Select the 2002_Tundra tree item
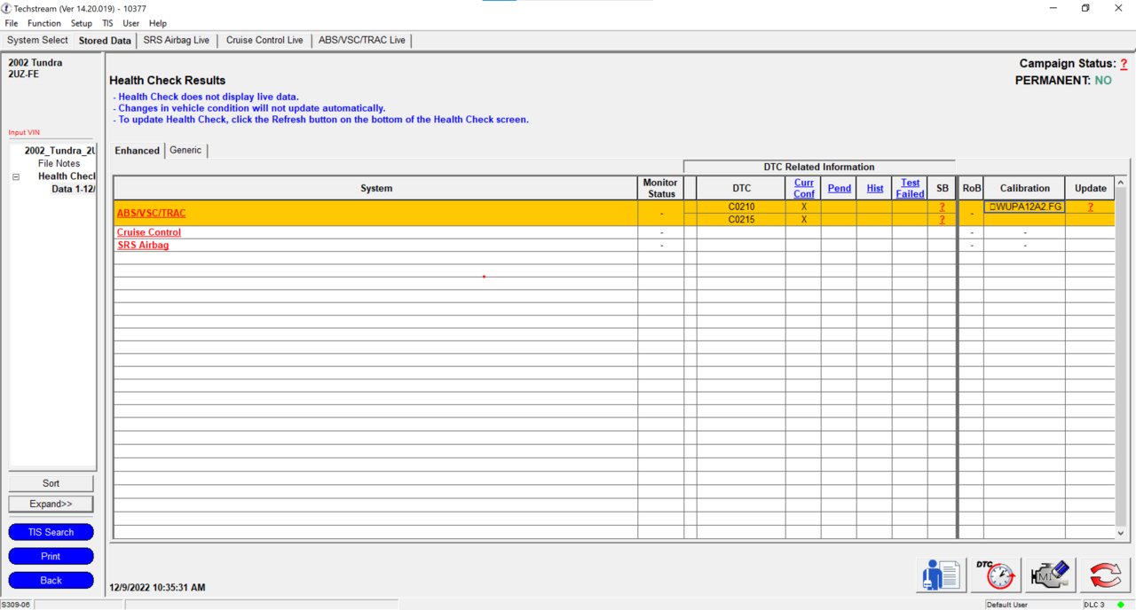Screen dimensions: 1136x610 pos(59,151)
